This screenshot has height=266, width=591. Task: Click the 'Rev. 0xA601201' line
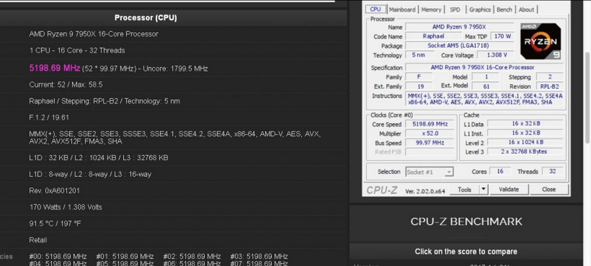click(x=54, y=190)
